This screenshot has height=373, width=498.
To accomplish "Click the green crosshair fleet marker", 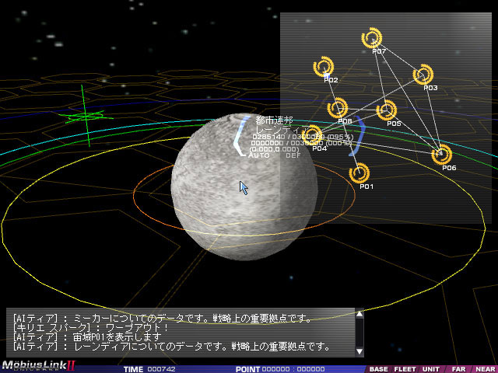I will (x=86, y=117).
